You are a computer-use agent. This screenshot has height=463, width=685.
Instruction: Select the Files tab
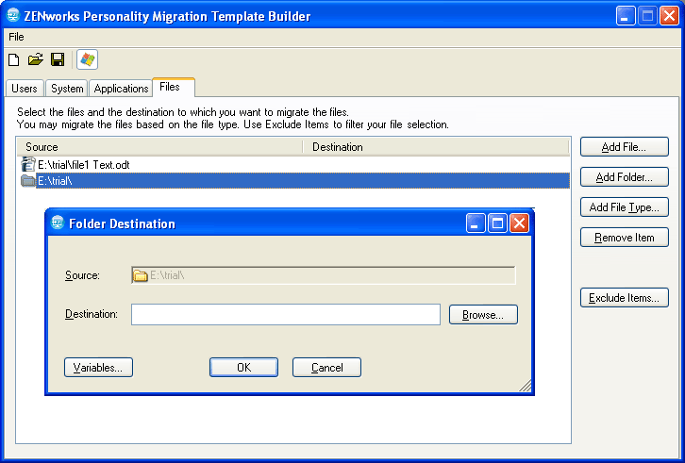pyautogui.click(x=174, y=87)
